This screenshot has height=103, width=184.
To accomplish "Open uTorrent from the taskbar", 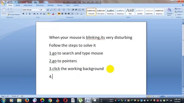I will 80,100.
